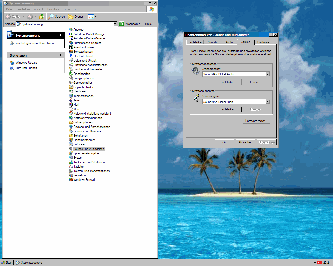Screen dimensions: 333x266
Task: Click the Start button
Action: coord(7,263)
